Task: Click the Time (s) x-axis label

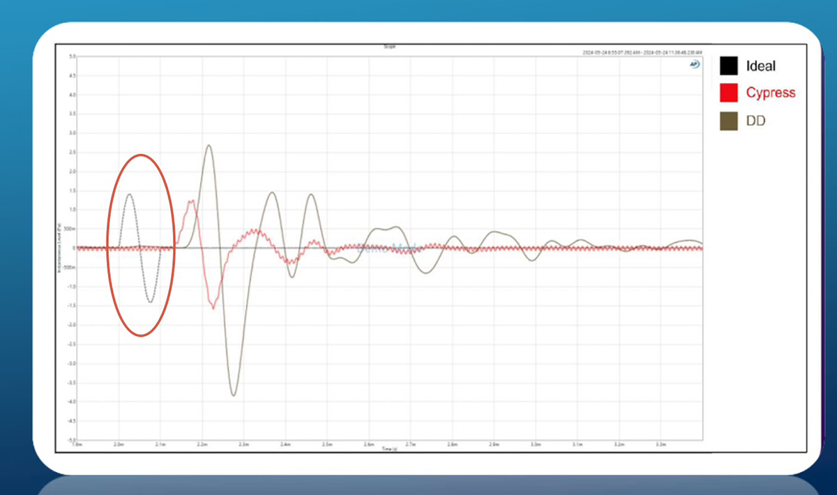Action: (390, 450)
